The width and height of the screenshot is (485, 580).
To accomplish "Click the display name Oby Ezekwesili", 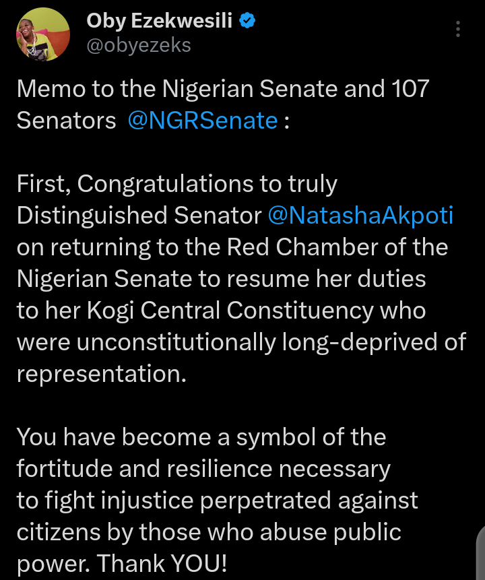I will (x=160, y=21).
